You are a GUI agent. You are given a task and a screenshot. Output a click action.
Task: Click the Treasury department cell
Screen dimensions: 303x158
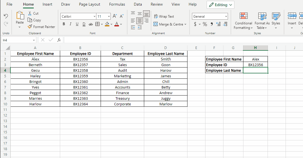[122, 98]
